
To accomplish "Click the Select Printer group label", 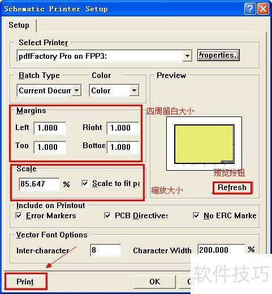I will [x=44, y=42].
